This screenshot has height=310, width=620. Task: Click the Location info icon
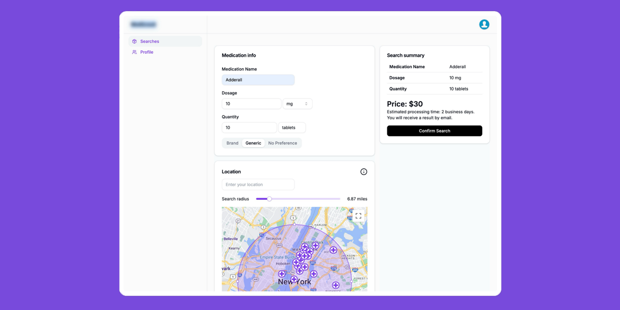(363, 172)
